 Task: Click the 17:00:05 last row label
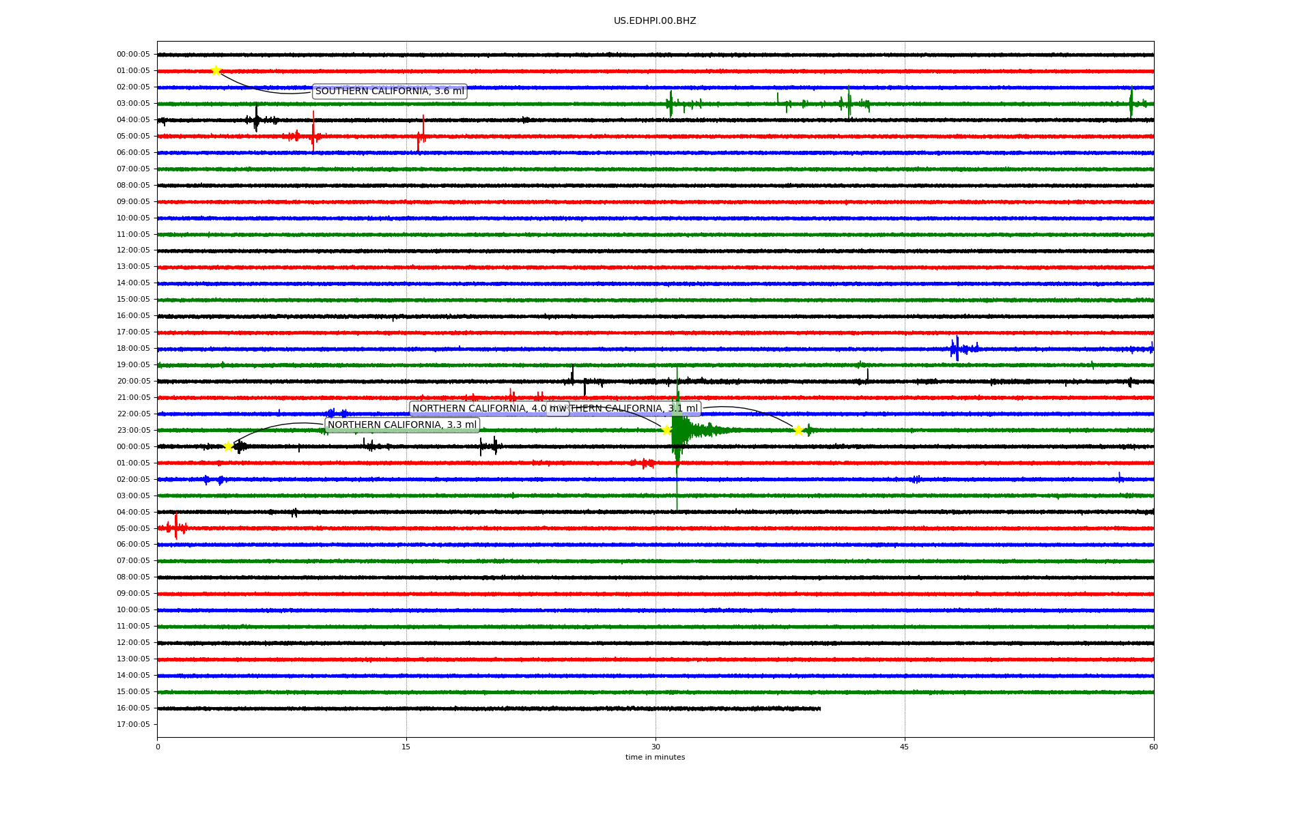[x=133, y=724]
